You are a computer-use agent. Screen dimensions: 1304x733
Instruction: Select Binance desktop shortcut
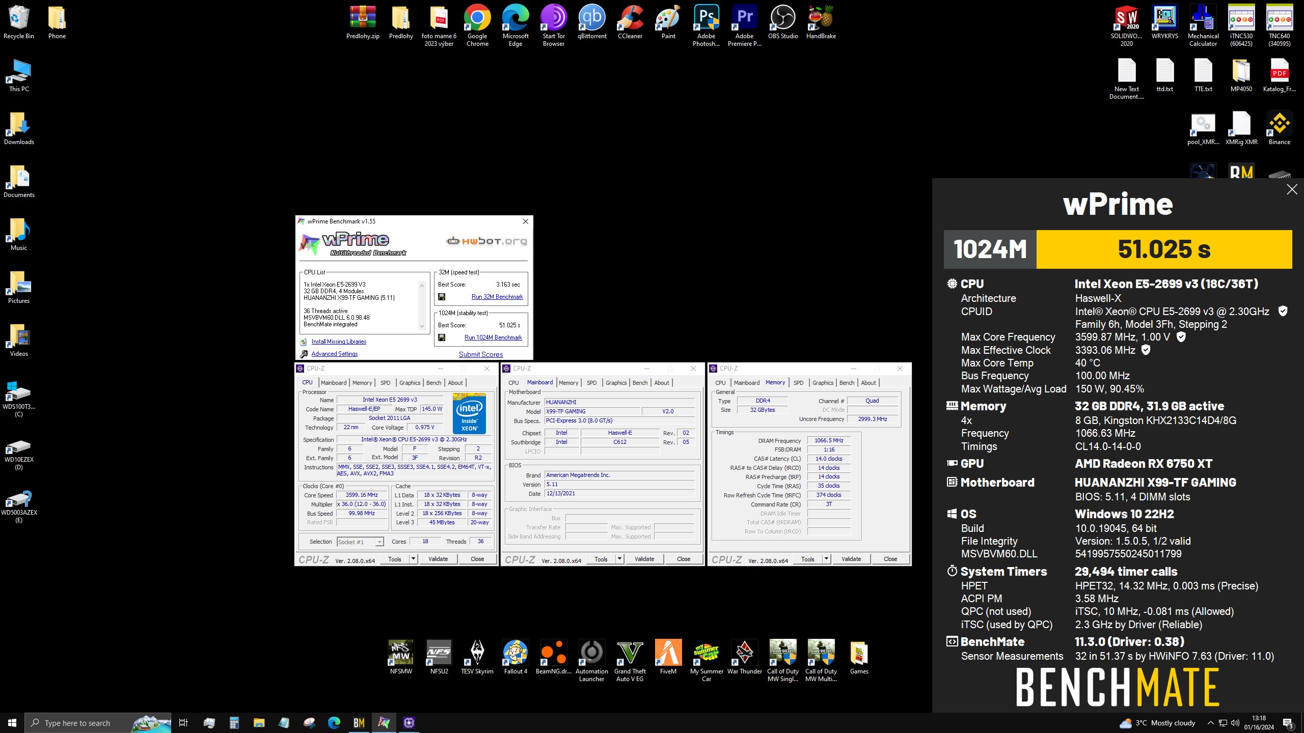point(1280,128)
